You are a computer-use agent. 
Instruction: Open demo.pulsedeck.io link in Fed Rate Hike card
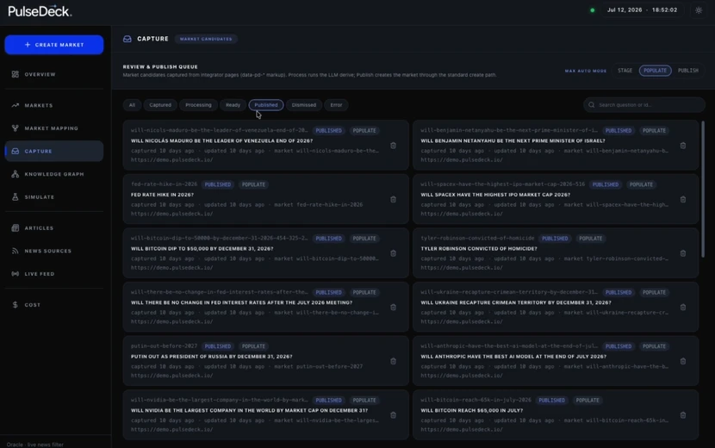(172, 214)
